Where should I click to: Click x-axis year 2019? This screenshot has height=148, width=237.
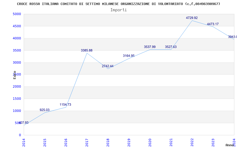129,143
